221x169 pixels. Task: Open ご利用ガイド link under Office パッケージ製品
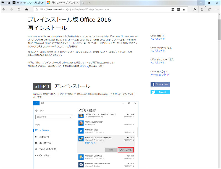tap(157, 51)
